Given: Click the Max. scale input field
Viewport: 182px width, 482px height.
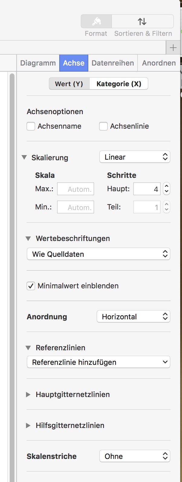Looking at the screenshot, I should point(76,189).
